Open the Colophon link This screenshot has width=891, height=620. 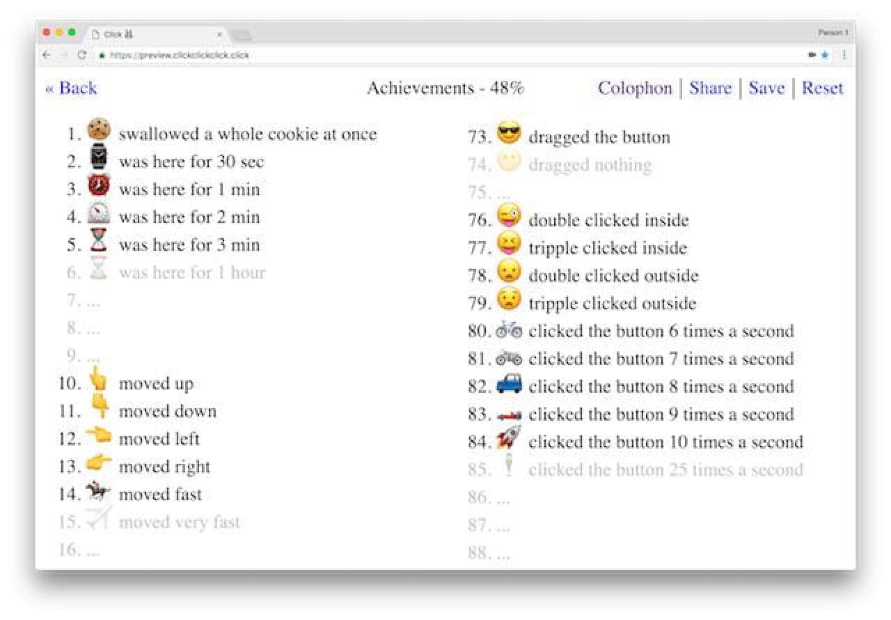tap(635, 88)
